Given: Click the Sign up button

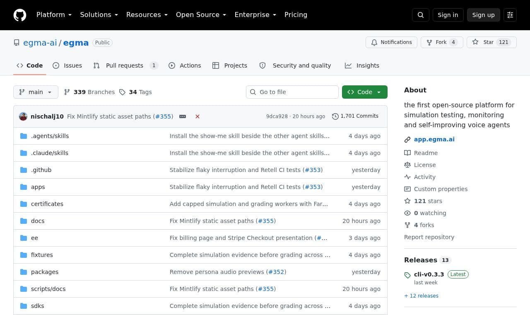Looking at the screenshot, I should tap(484, 15).
